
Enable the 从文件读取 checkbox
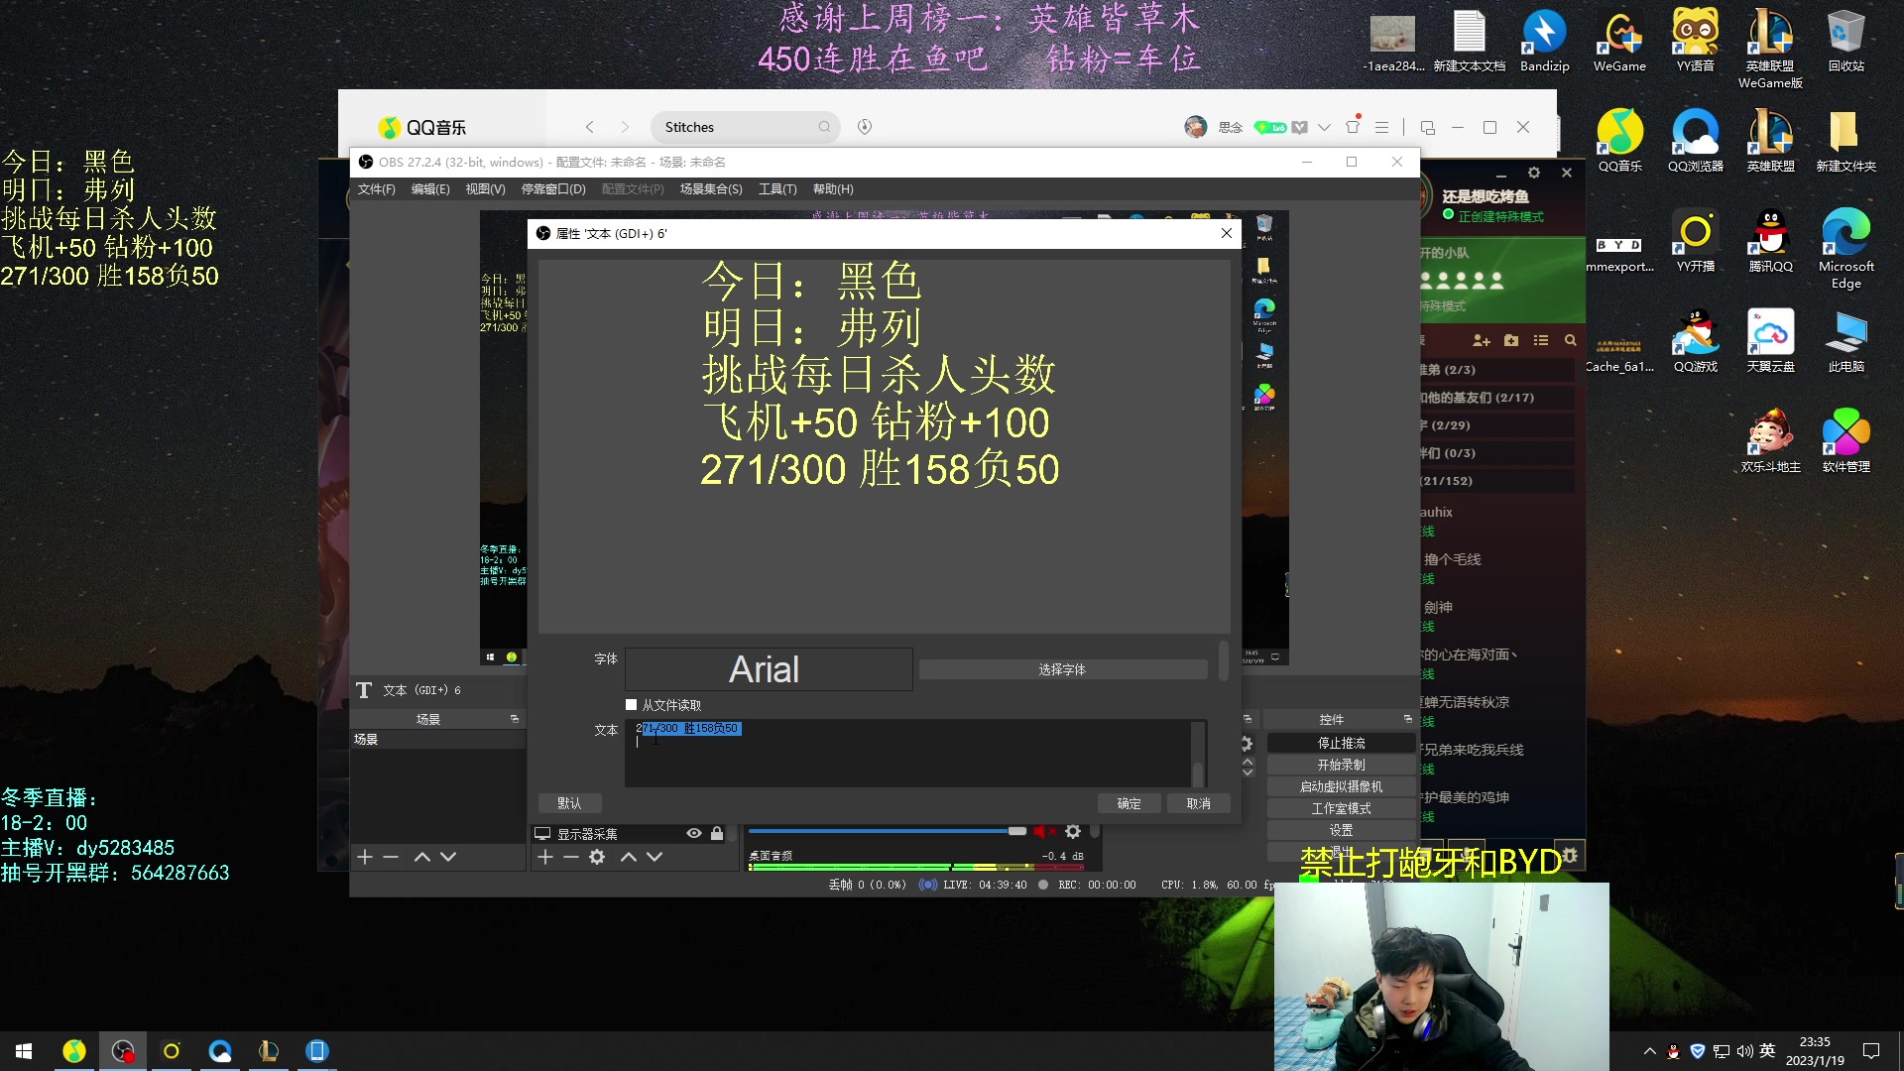point(632,704)
